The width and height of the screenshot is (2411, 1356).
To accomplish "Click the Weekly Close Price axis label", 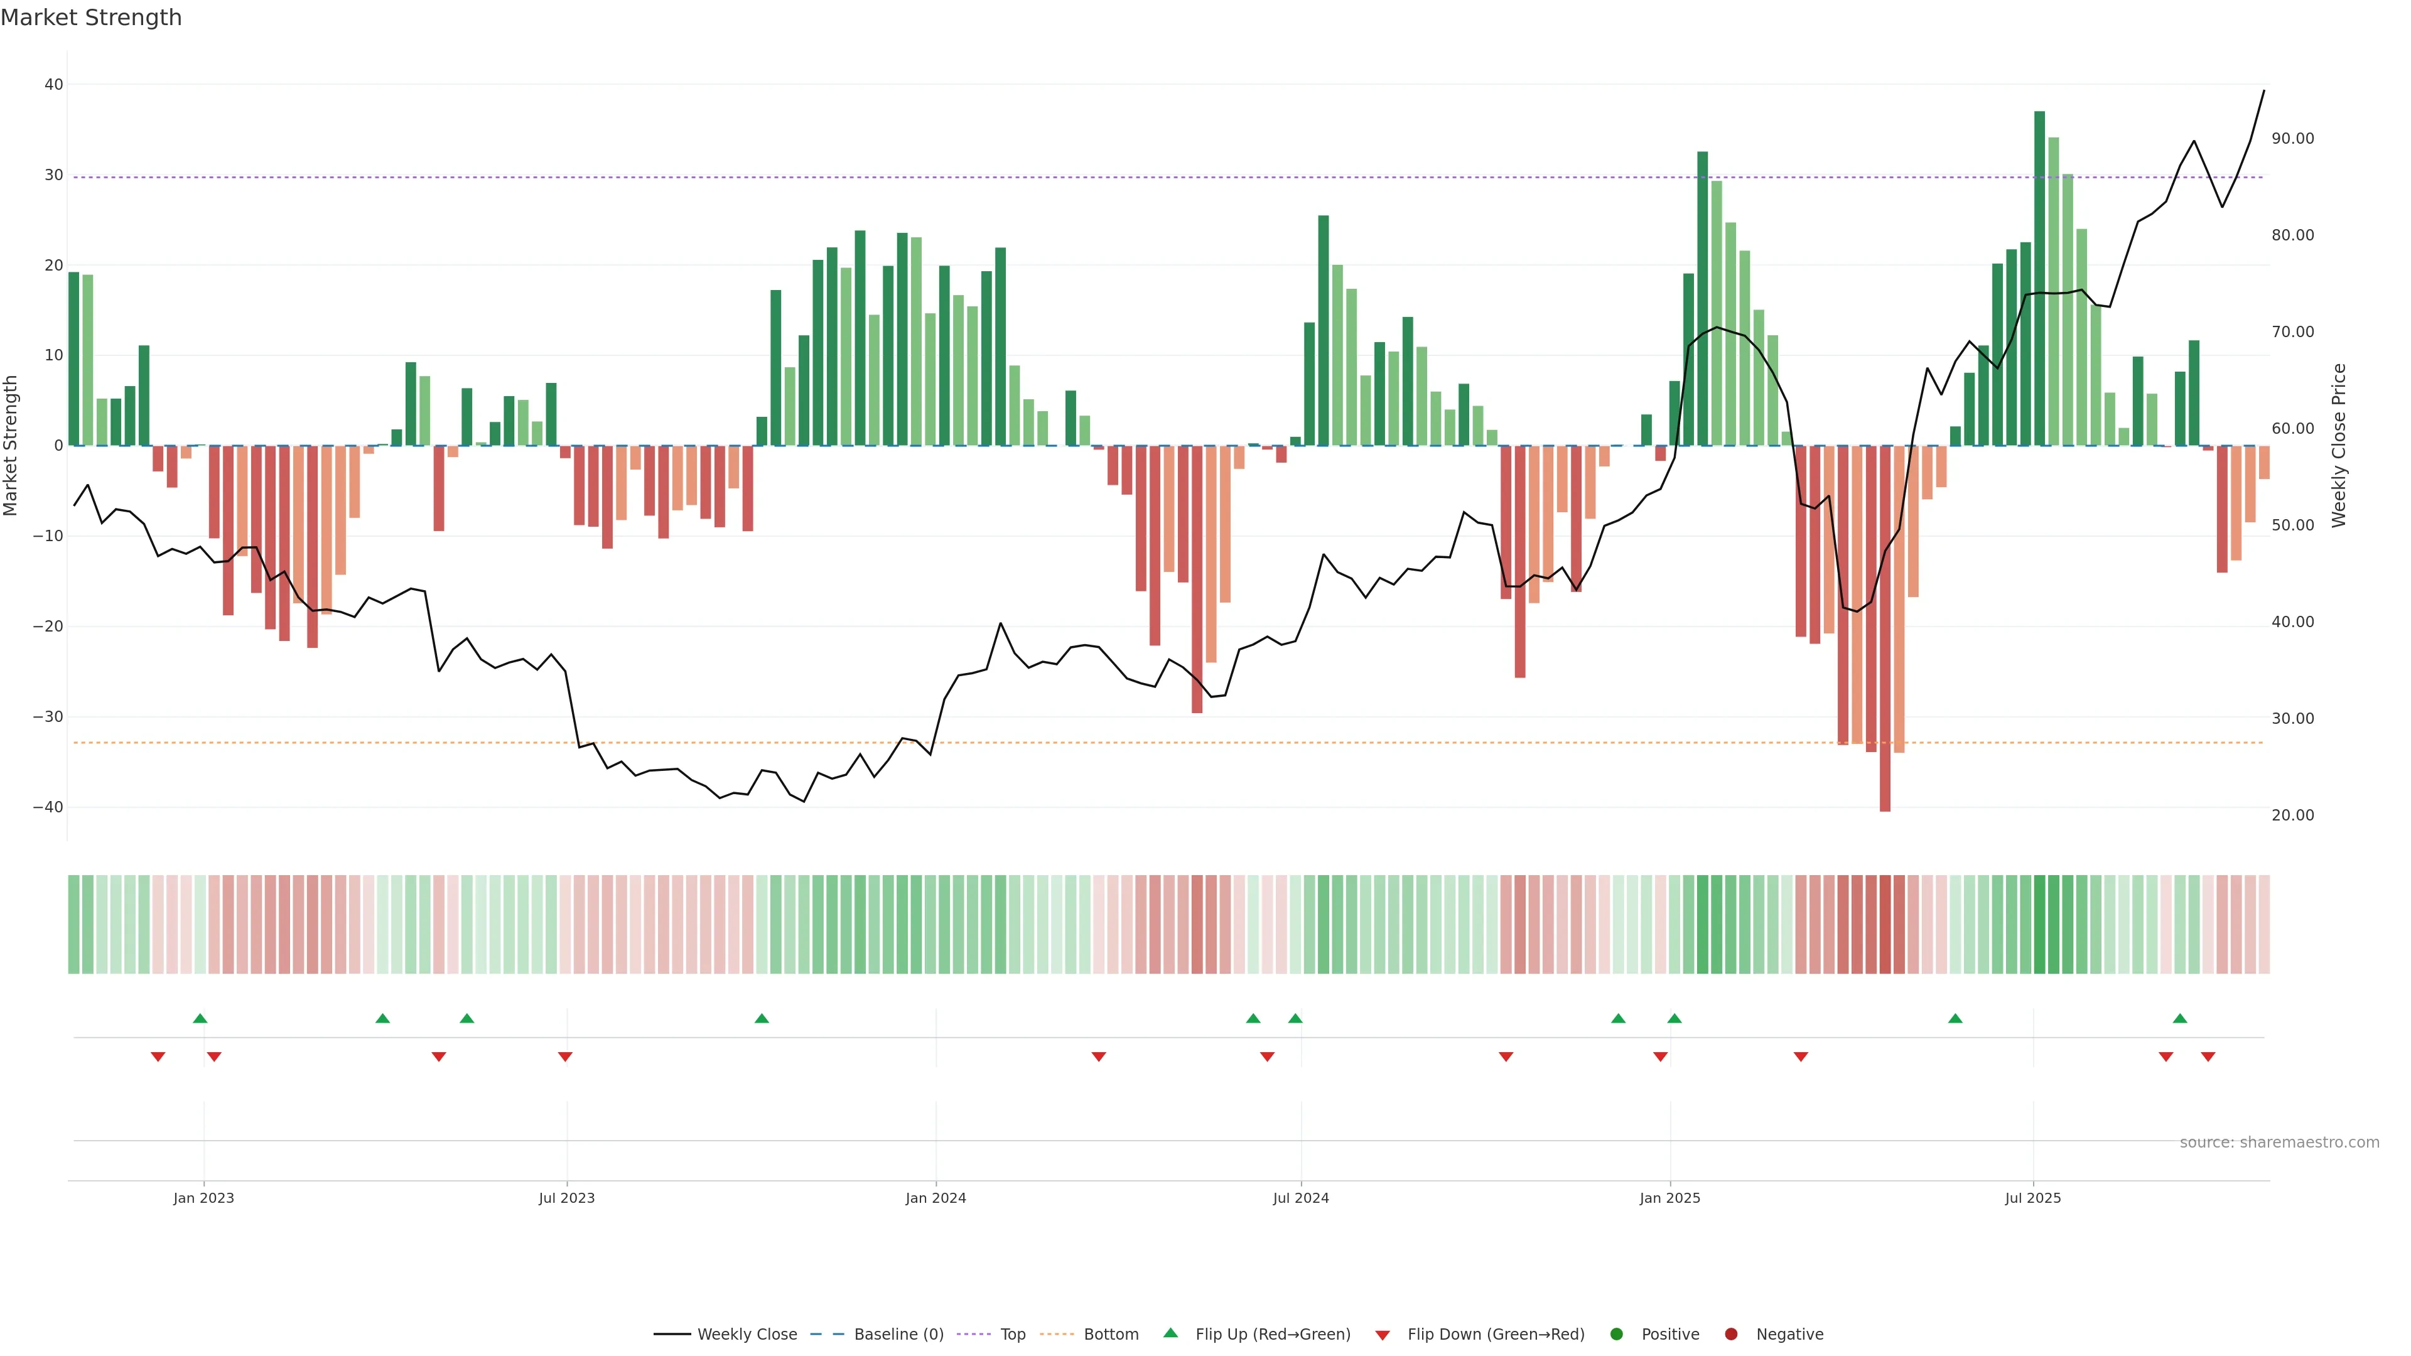I will [2339, 446].
